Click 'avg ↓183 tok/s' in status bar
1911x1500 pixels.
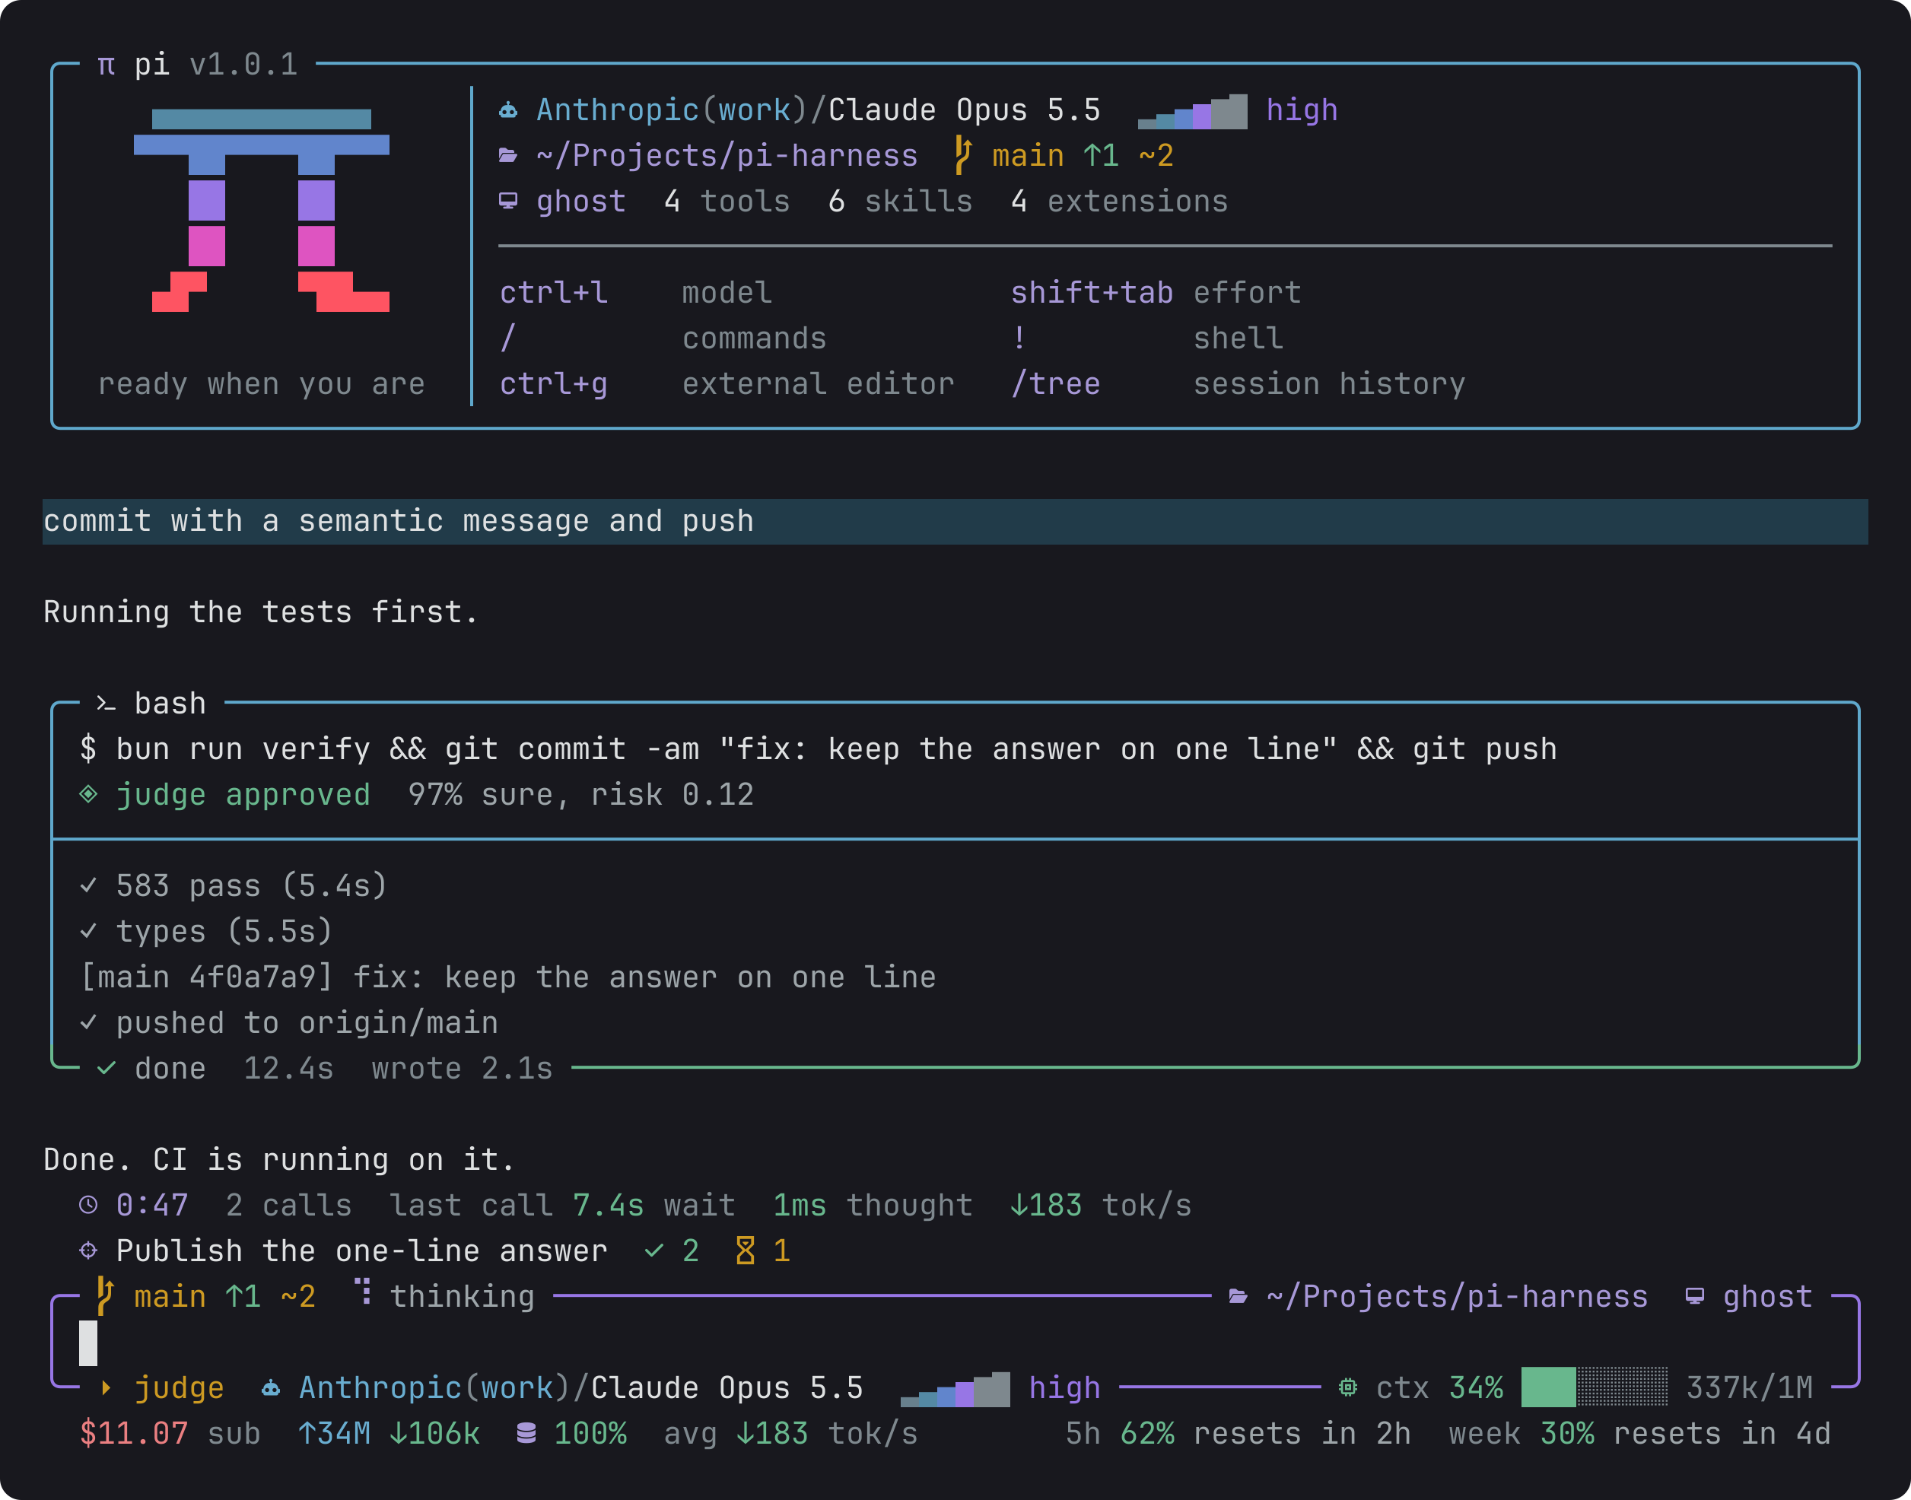pos(791,1433)
